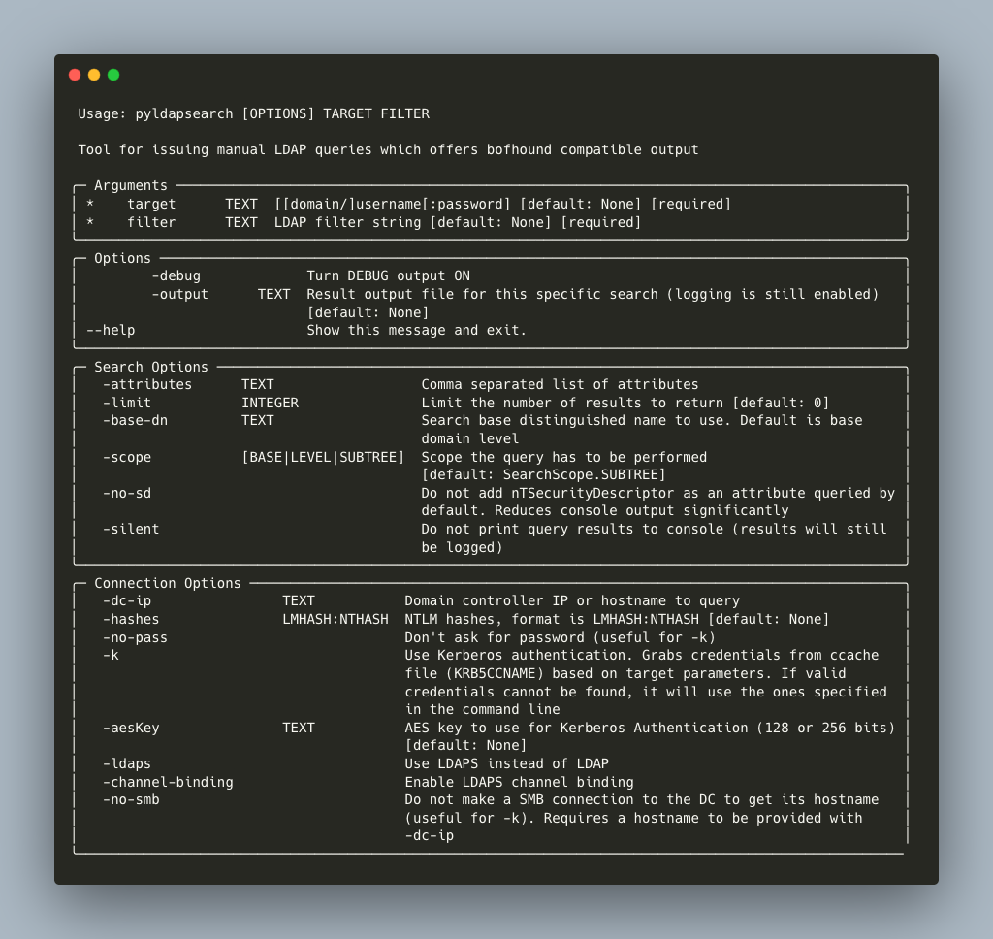Click the '-channel-binding' option

point(168,783)
